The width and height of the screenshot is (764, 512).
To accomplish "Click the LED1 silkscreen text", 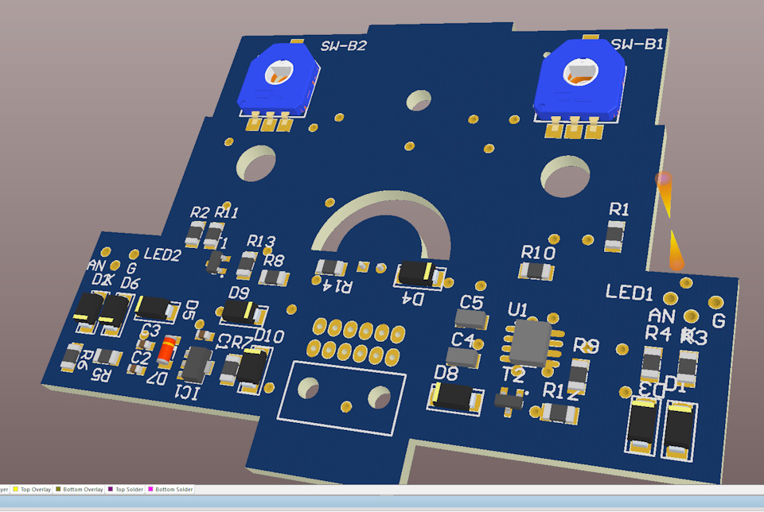I will tap(629, 293).
